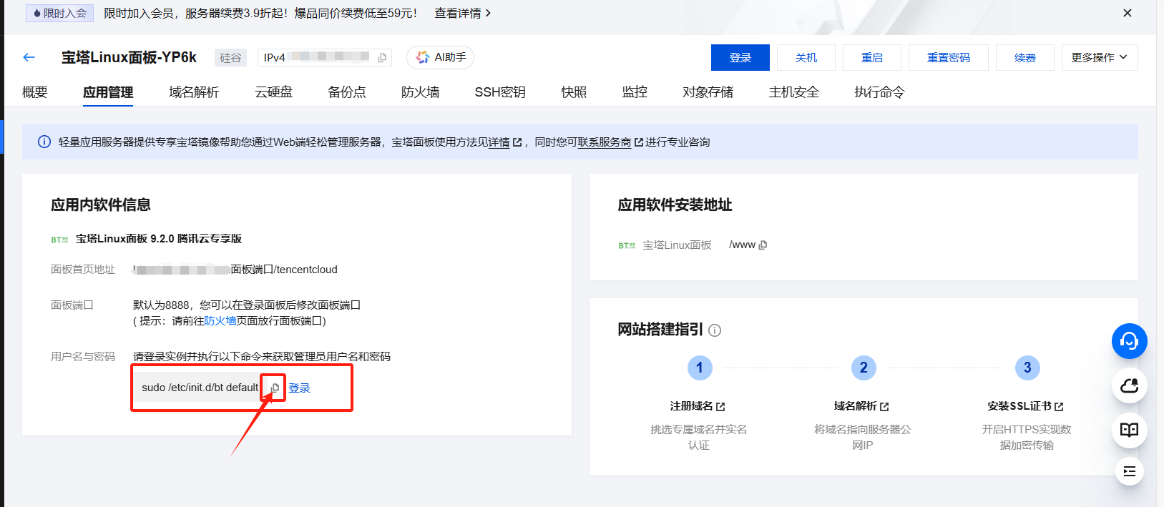Viewport: 1164px width, 507px height.
Task: Close the promotion banner
Action: pos(1128,13)
